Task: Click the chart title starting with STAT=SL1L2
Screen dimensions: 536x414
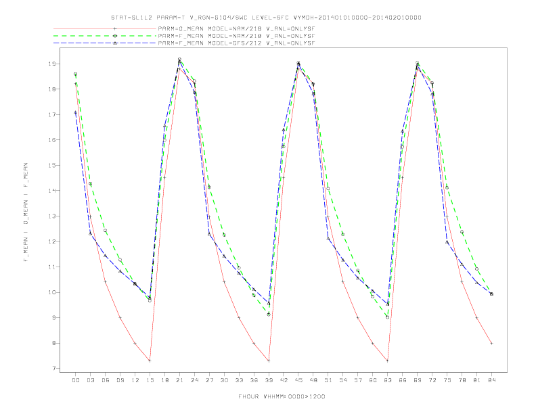Action: coord(266,18)
